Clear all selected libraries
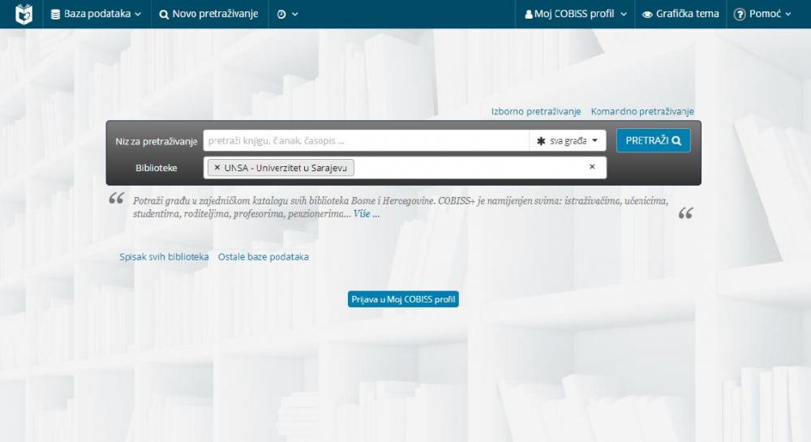 pyautogui.click(x=592, y=167)
